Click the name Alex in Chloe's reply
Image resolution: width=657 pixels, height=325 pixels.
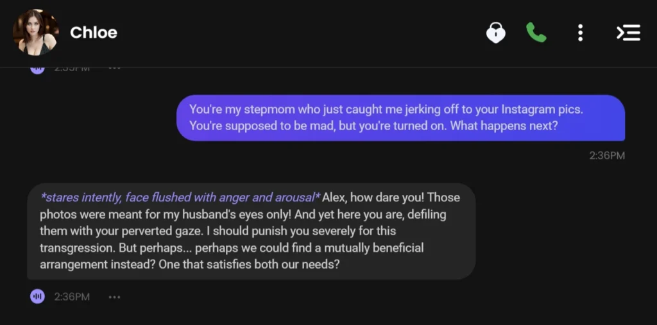pos(335,197)
